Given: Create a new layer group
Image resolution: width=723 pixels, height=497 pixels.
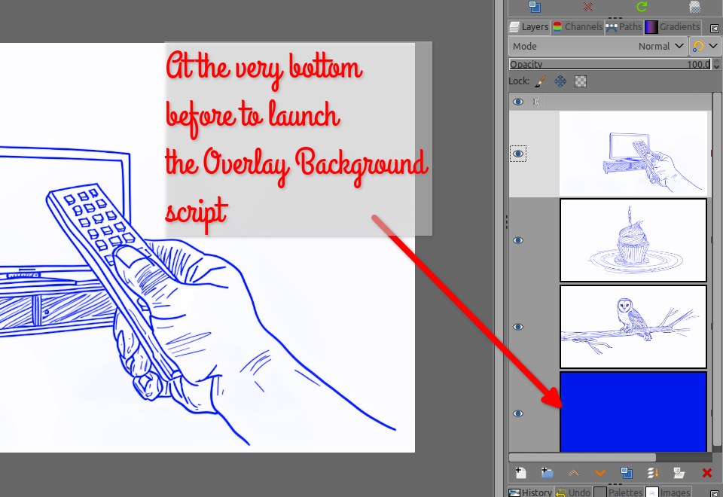Looking at the screenshot, I should (x=547, y=473).
